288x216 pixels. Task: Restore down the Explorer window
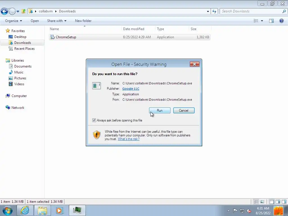coord(272,3)
